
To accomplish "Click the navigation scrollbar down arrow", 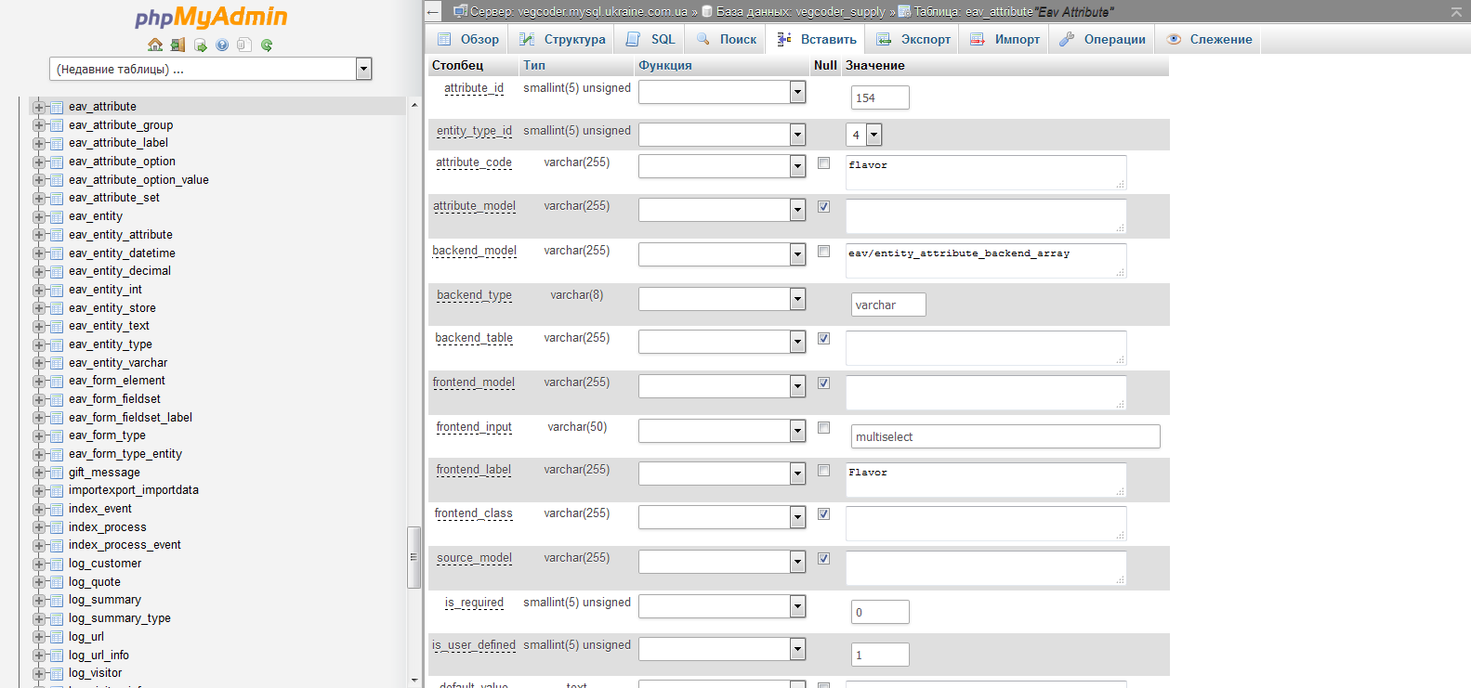I will [x=414, y=681].
